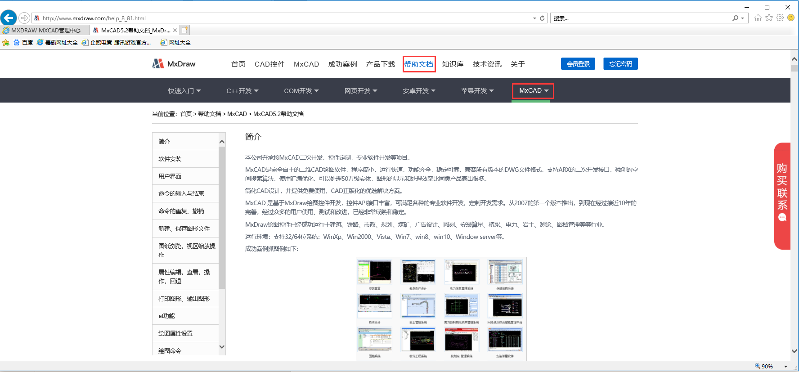Select 软件安装 in sidebar
This screenshot has width=799, height=372.
pyautogui.click(x=185, y=159)
